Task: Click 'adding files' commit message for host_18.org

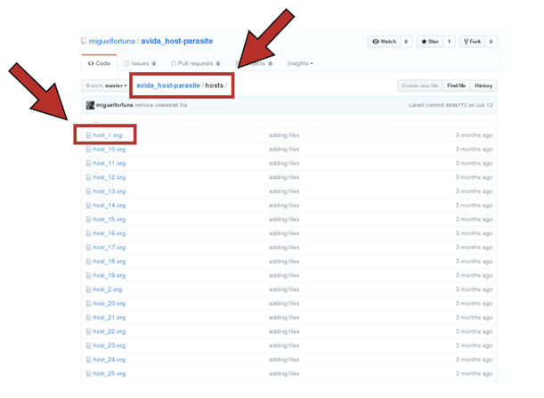Action: pos(284,261)
